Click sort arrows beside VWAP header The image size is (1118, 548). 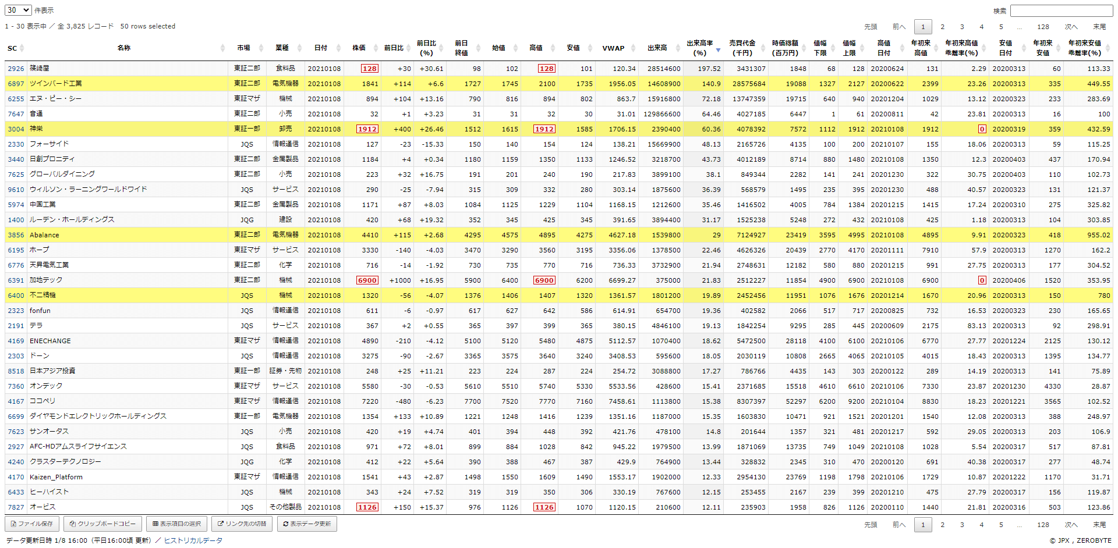[x=634, y=48]
